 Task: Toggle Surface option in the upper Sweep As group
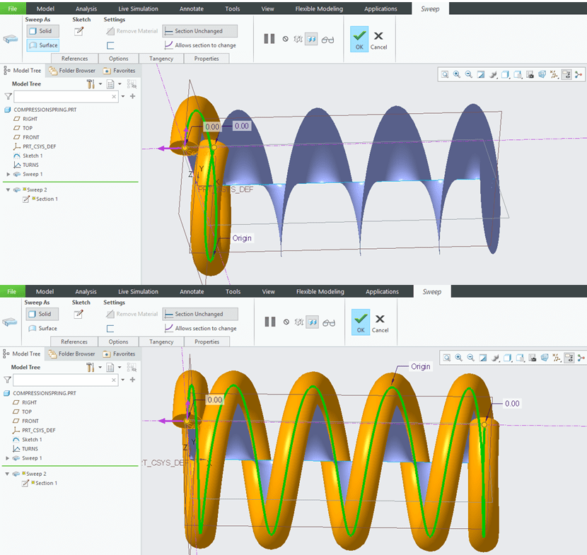click(43, 45)
